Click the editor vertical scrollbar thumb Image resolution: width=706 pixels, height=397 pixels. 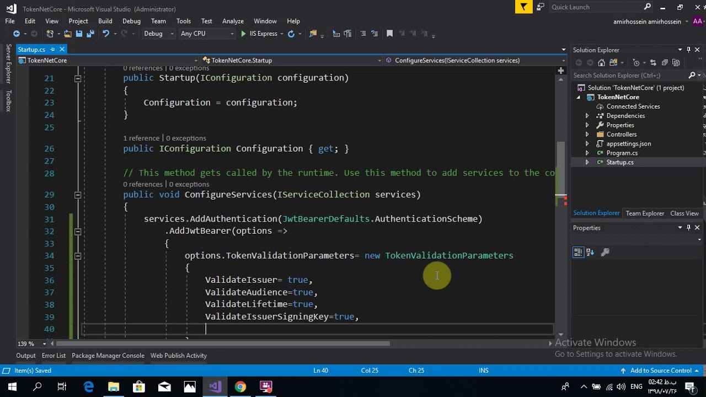(x=561, y=169)
